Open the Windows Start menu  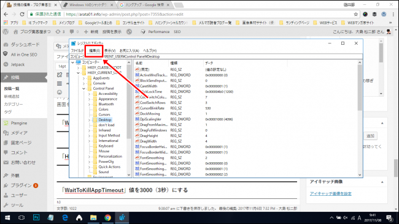point(7,218)
